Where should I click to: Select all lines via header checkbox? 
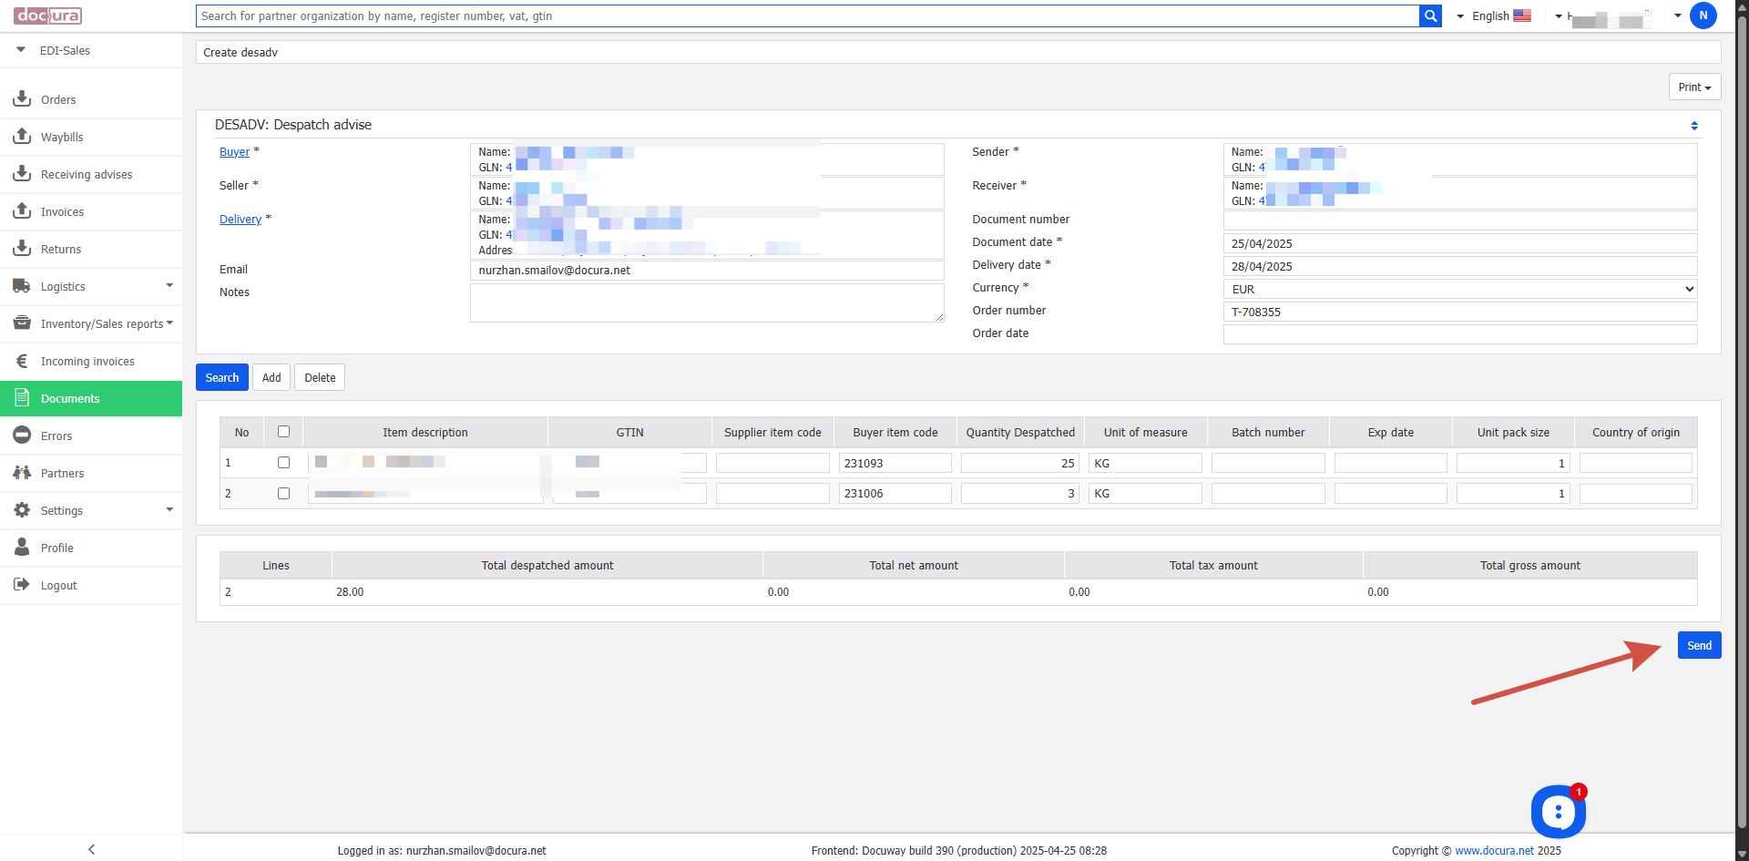pos(283,432)
